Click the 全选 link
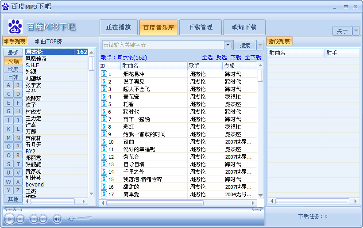 coord(207,57)
